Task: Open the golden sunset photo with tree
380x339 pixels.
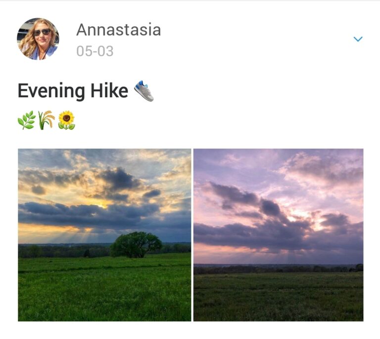Action: point(104,235)
